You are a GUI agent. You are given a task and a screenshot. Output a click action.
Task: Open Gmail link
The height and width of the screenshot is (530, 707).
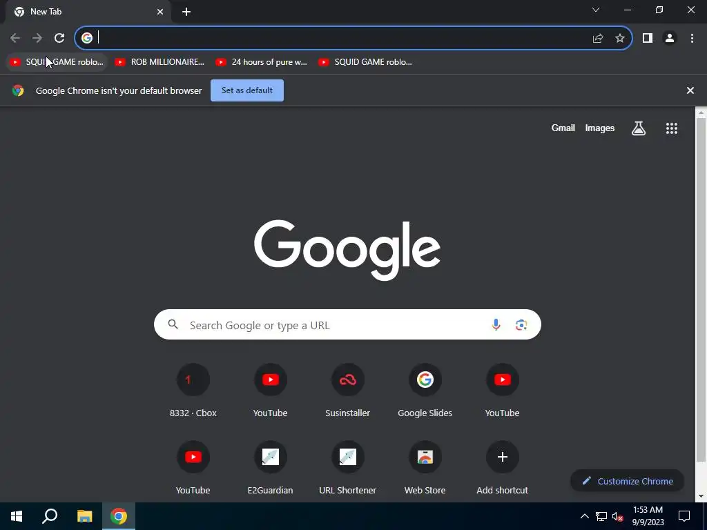pos(563,128)
